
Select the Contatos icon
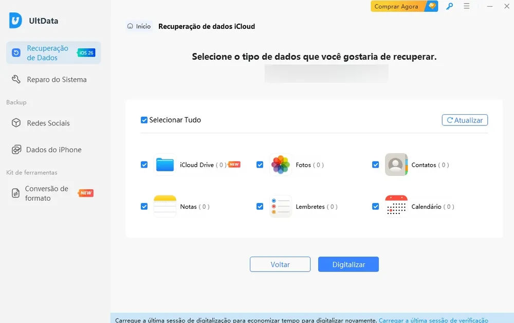[396, 165]
